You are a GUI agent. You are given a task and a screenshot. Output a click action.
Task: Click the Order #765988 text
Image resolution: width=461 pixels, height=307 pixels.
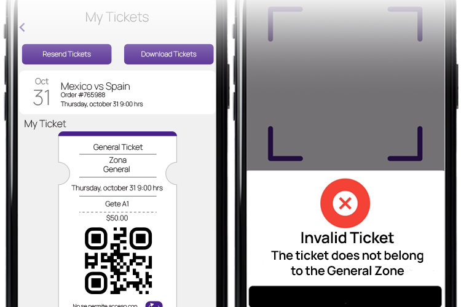[83, 95]
